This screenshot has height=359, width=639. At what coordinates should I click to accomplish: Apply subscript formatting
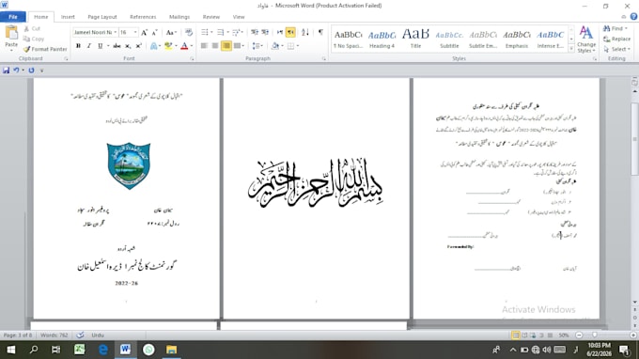click(128, 46)
